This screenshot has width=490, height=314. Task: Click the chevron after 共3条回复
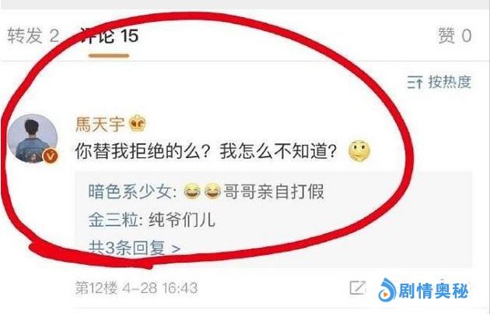tap(177, 249)
